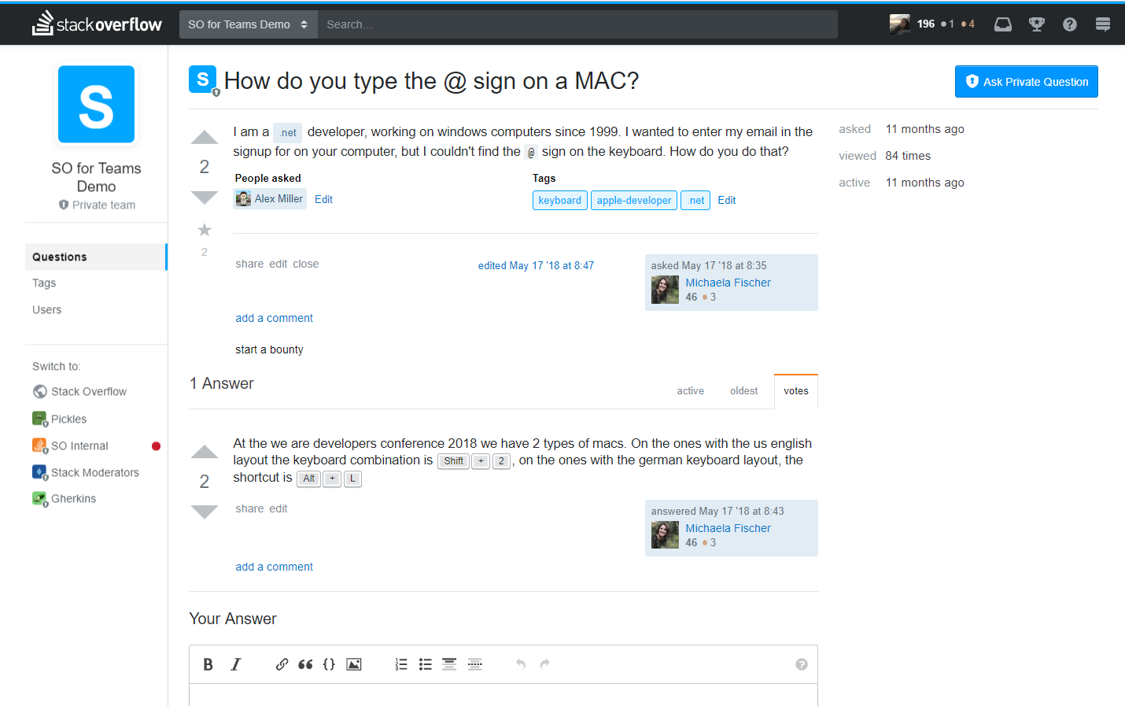Viewport: 1125px width, 706px height.
Task: Click into the answer text area
Action: coord(503,695)
